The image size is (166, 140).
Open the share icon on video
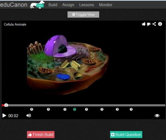154,24
